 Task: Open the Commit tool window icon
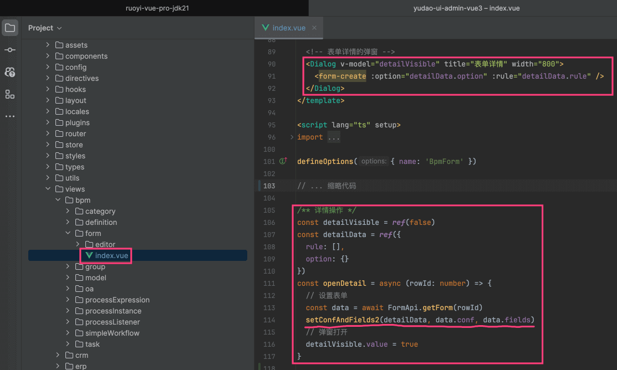coord(10,50)
